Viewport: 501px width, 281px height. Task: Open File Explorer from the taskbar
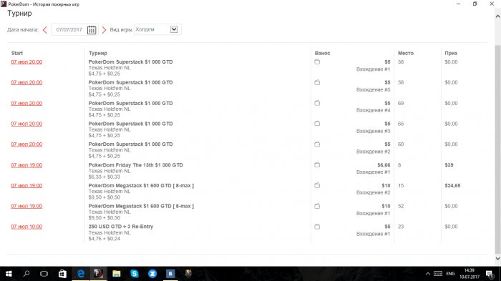click(117, 274)
